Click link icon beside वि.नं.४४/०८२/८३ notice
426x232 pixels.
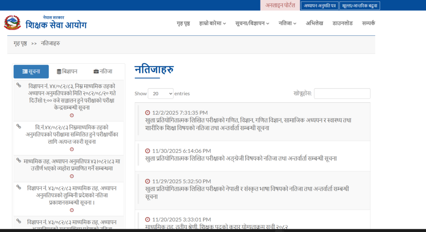tap(19, 126)
